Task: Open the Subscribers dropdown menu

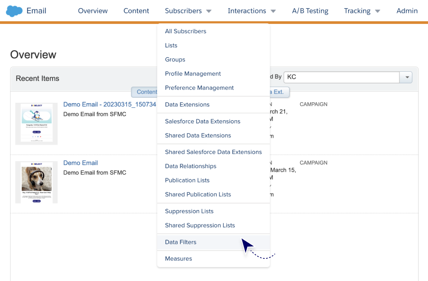Action: click(x=188, y=11)
